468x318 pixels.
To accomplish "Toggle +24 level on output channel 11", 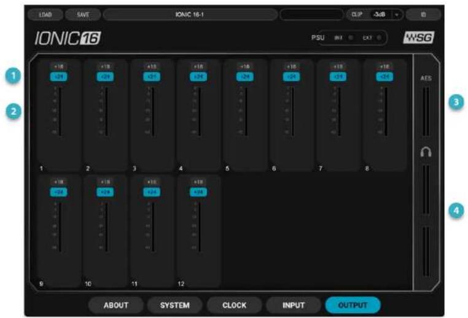I will point(152,192).
